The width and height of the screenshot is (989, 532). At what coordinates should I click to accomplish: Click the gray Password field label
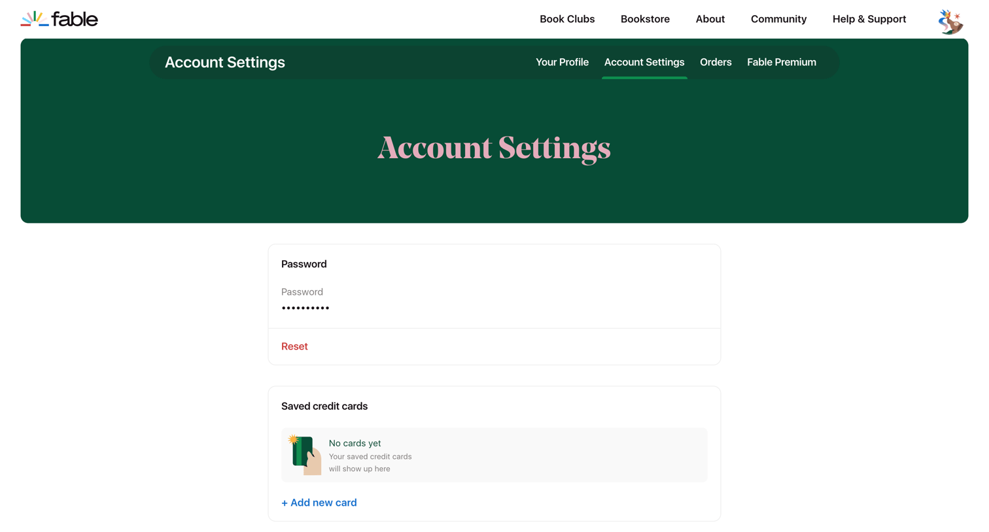[x=302, y=292]
